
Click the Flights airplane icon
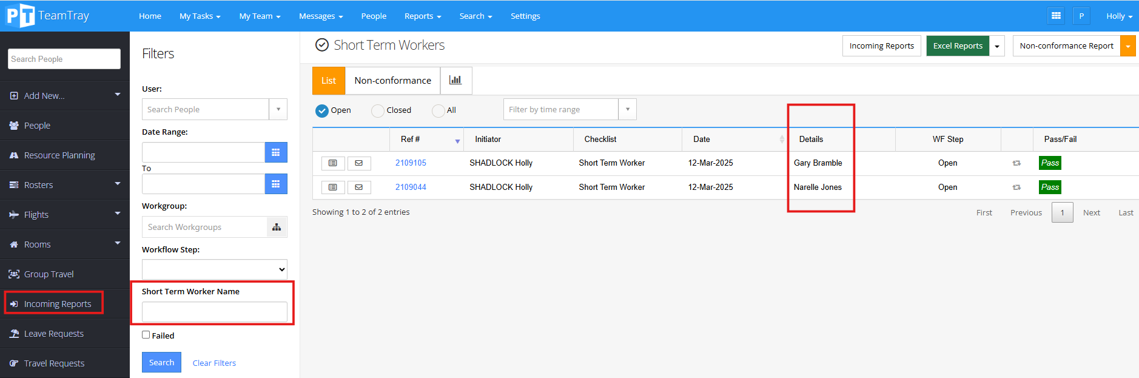14,215
